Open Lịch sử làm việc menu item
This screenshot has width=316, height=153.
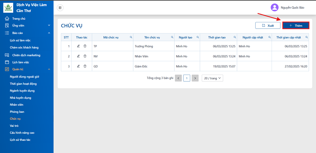[x=20, y=40]
